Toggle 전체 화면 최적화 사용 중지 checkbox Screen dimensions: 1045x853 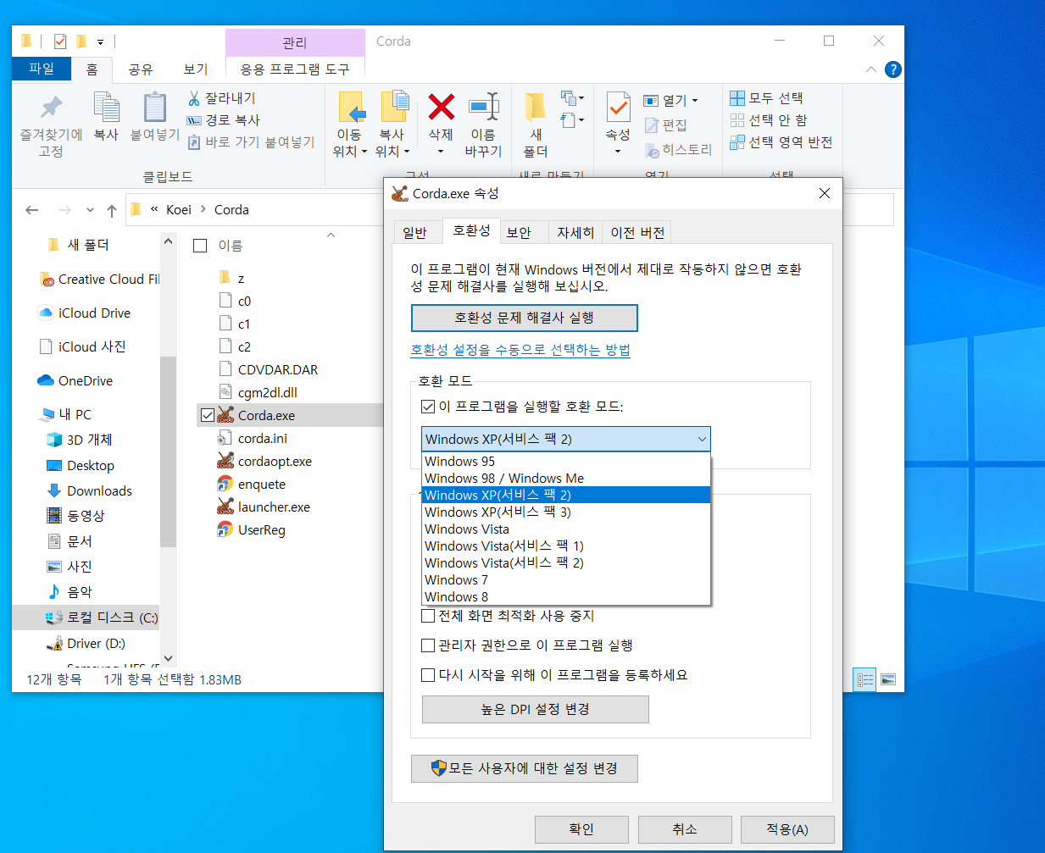coord(428,616)
